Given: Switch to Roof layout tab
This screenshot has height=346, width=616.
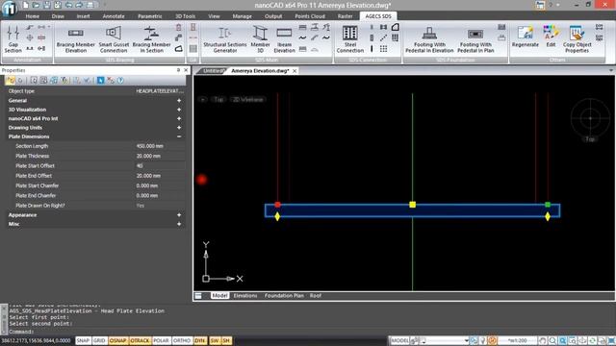Looking at the screenshot, I should coord(316,295).
